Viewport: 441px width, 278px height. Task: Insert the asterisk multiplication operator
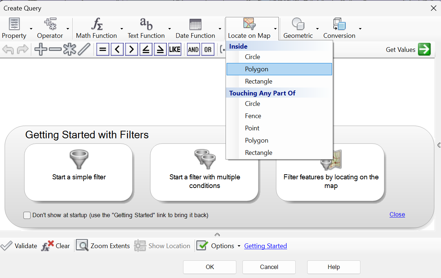[x=69, y=49]
